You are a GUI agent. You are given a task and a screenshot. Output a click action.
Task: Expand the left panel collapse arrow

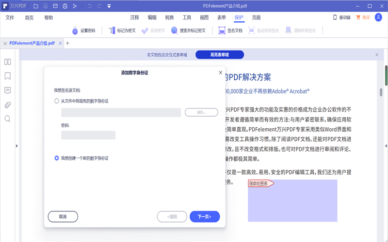(x=17, y=146)
